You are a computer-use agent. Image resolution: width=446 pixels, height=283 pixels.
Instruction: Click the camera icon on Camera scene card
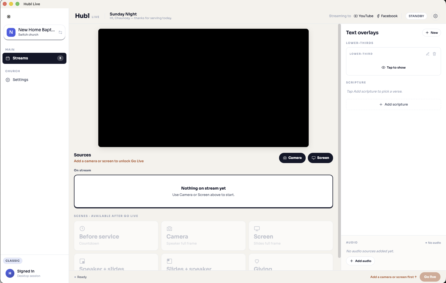pos(169,229)
